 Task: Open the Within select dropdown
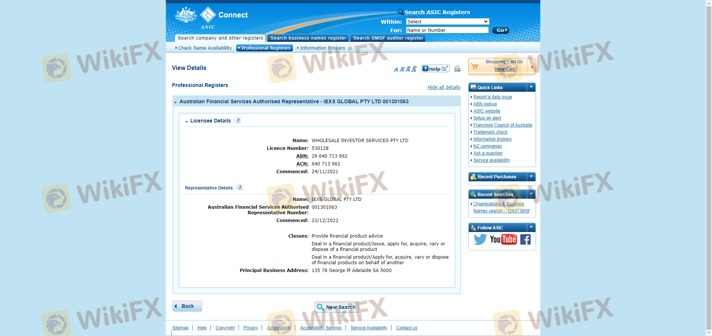447,22
